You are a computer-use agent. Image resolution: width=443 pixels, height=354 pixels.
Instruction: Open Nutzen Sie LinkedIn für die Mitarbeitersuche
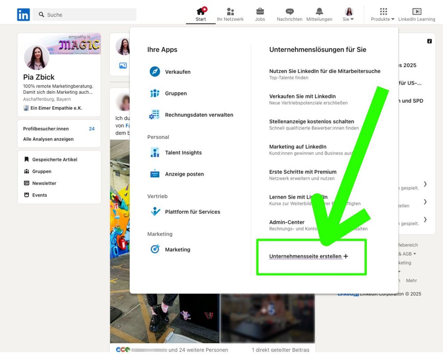pos(325,74)
